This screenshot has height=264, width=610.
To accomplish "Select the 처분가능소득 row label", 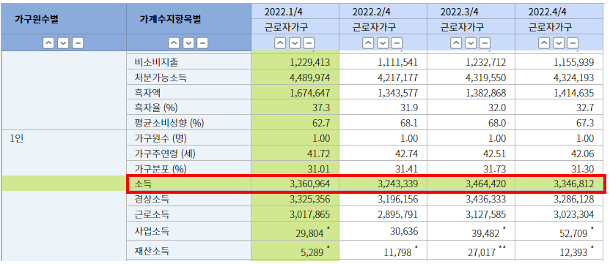I will point(161,78).
